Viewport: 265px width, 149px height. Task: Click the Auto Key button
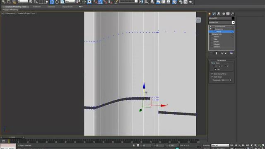(206, 145)
